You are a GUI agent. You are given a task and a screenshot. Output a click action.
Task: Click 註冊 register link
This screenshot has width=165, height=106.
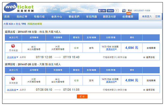[158, 16]
